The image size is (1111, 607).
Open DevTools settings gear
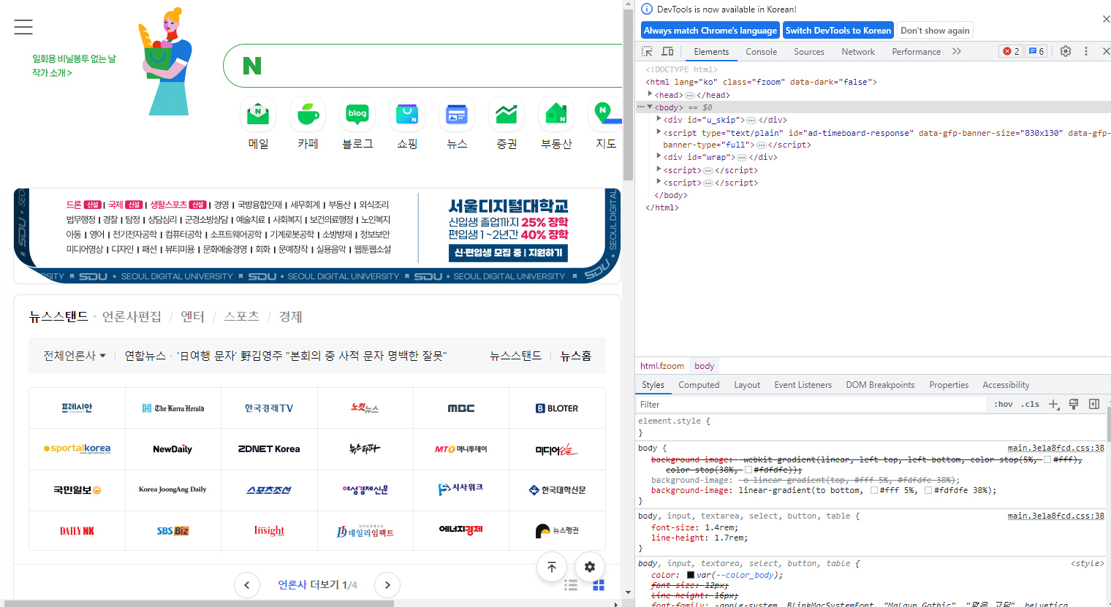(1066, 51)
